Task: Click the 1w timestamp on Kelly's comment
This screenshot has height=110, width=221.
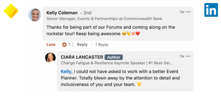Action: [x=182, y=12]
